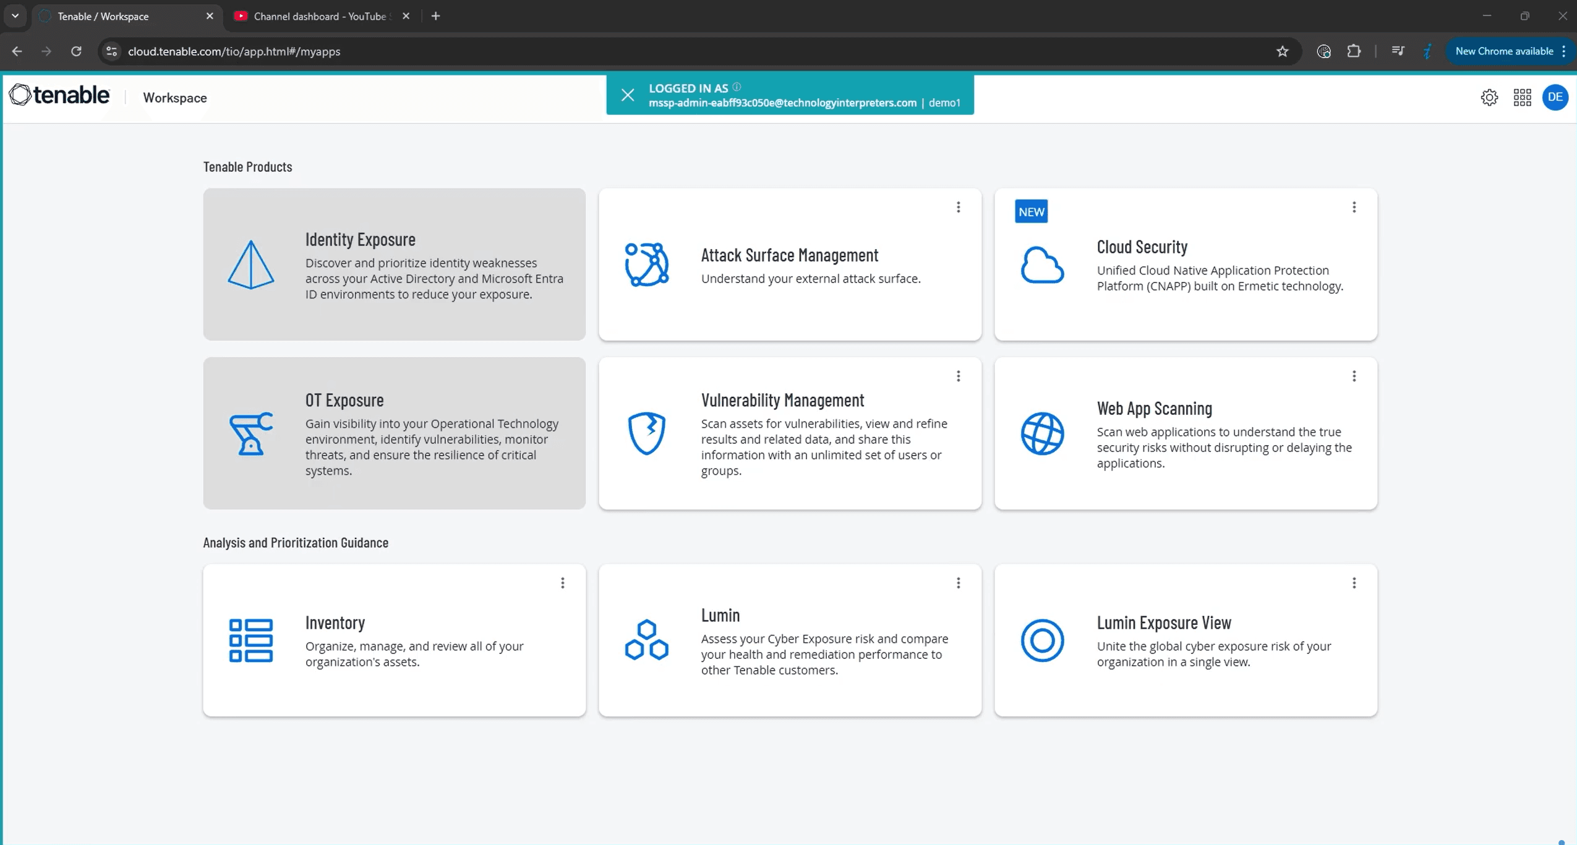The width and height of the screenshot is (1577, 845).
Task: Click the Inventory list icon
Action: click(250, 640)
